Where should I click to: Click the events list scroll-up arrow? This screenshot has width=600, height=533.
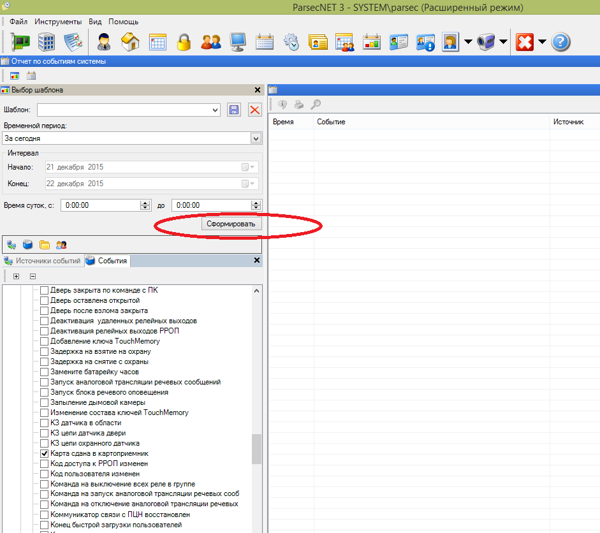coord(257,291)
